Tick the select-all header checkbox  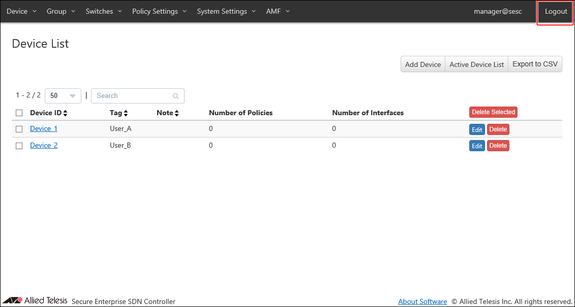[19, 113]
